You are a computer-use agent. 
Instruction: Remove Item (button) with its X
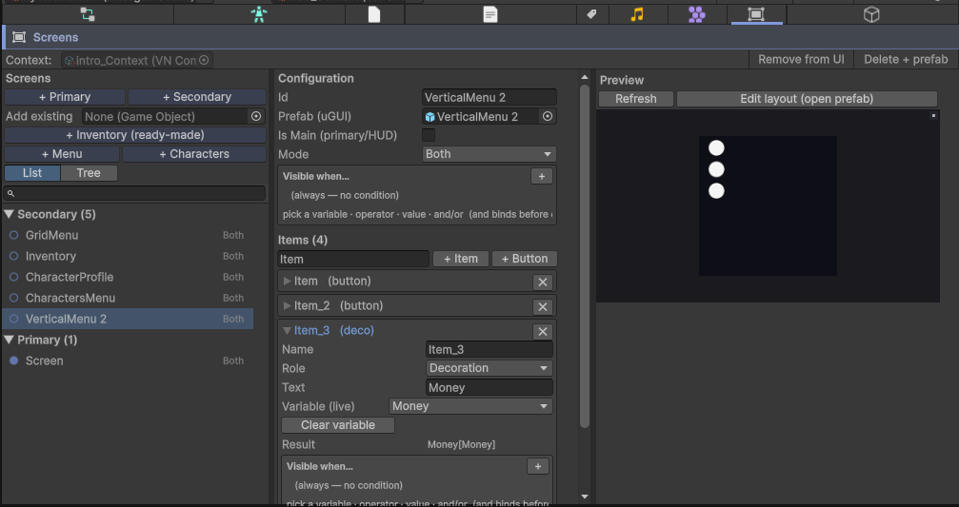click(x=542, y=283)
